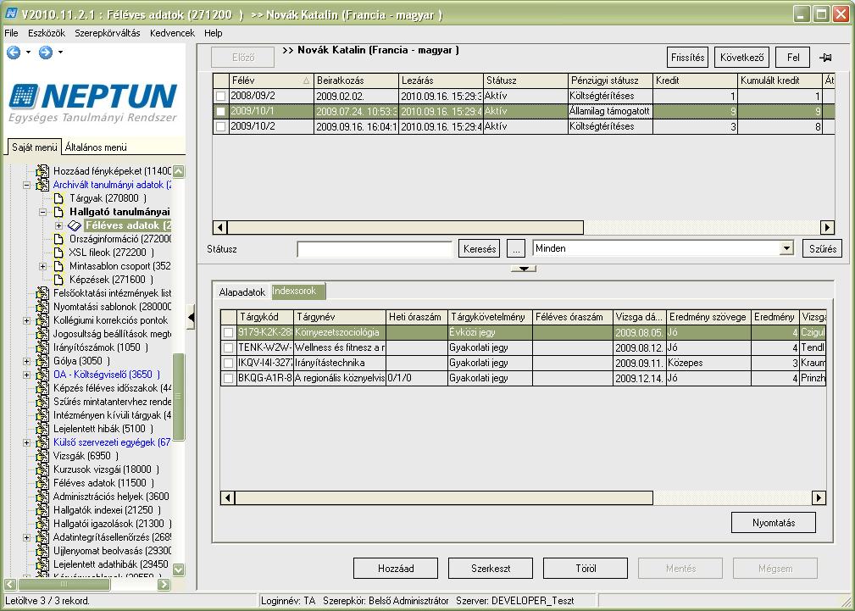Expand the Kollégiumi korrekciós pontok node
The width and height of the screenshot is (855, 611).
pos(26,321)
